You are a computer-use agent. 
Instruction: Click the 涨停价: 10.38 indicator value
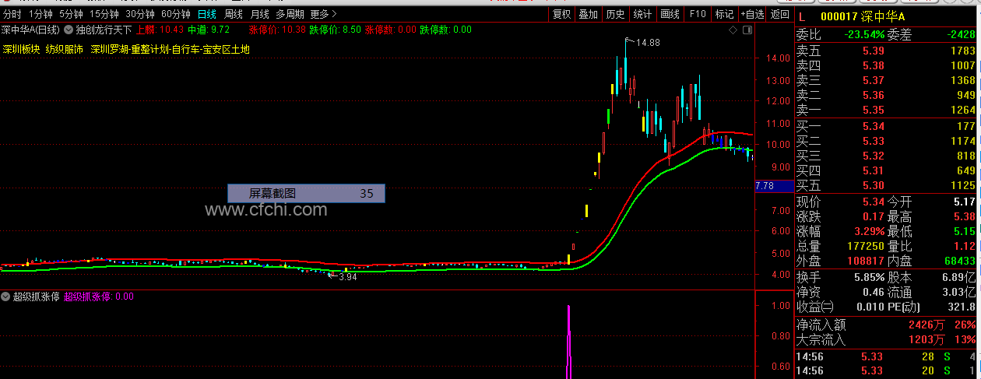tap(276, 30)
